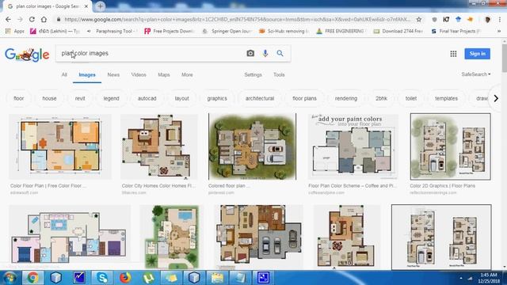Filter results by the templates chip
Screen dimensions: 507x285
[446, 98]
